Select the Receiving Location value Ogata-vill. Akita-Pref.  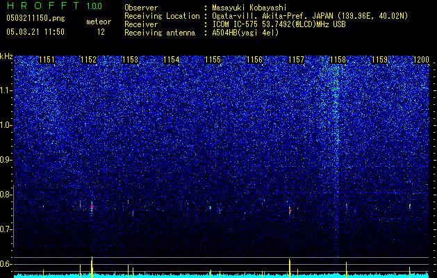(259, 16)
